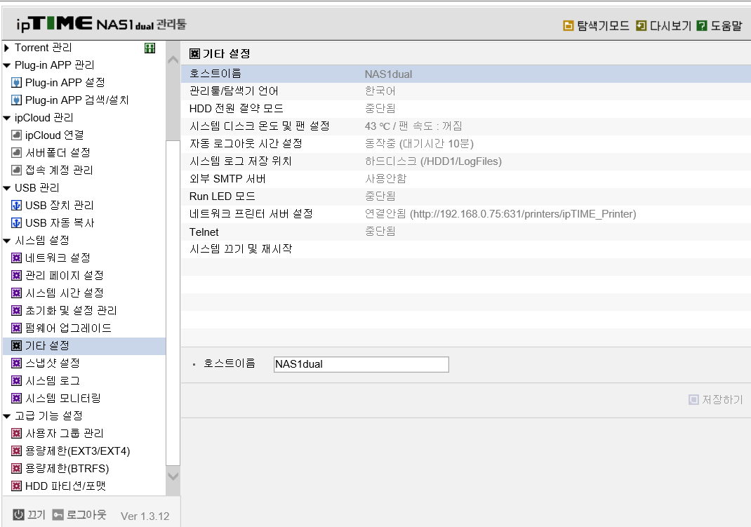This screenshot has height=527, width=751.
Task: Click the ipCloud 연결 cloud icon
Action: [x=16, y=135]
